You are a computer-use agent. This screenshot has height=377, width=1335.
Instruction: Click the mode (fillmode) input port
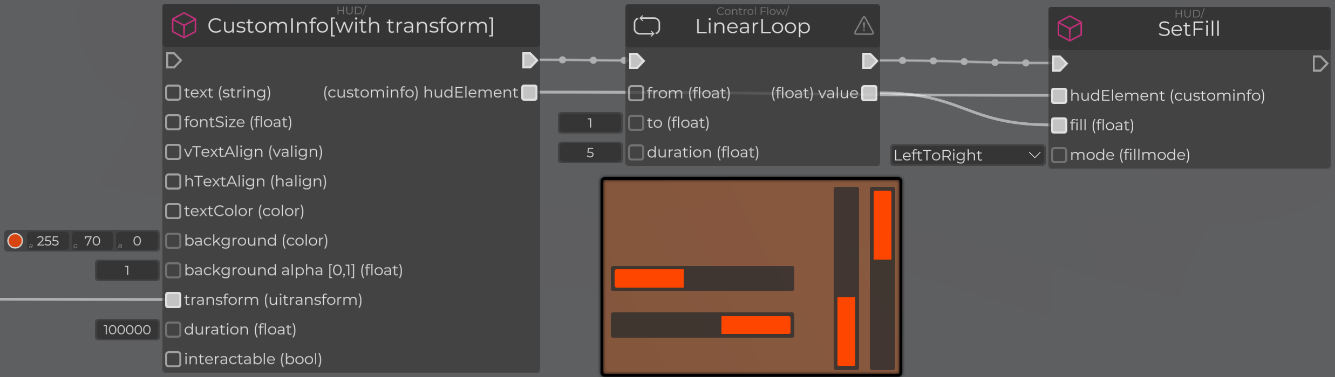point(1059,155)
